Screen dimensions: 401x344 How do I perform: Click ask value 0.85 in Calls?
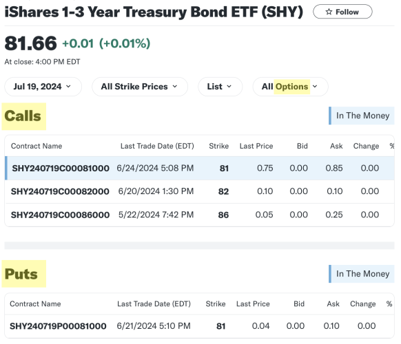(x=334, y=168)
